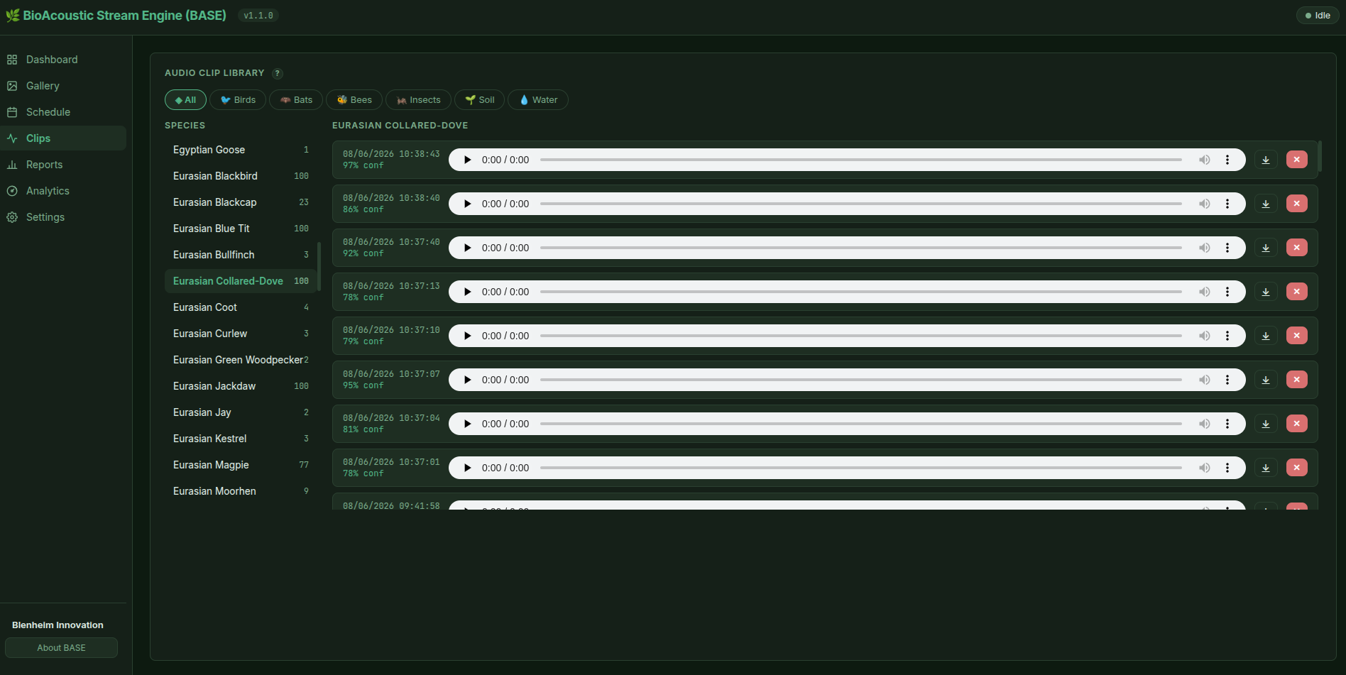The height and width of the screenshot is (675, 1346).
Task: Open more options for 10:37:10 clip
Action: pos(1227,336)
